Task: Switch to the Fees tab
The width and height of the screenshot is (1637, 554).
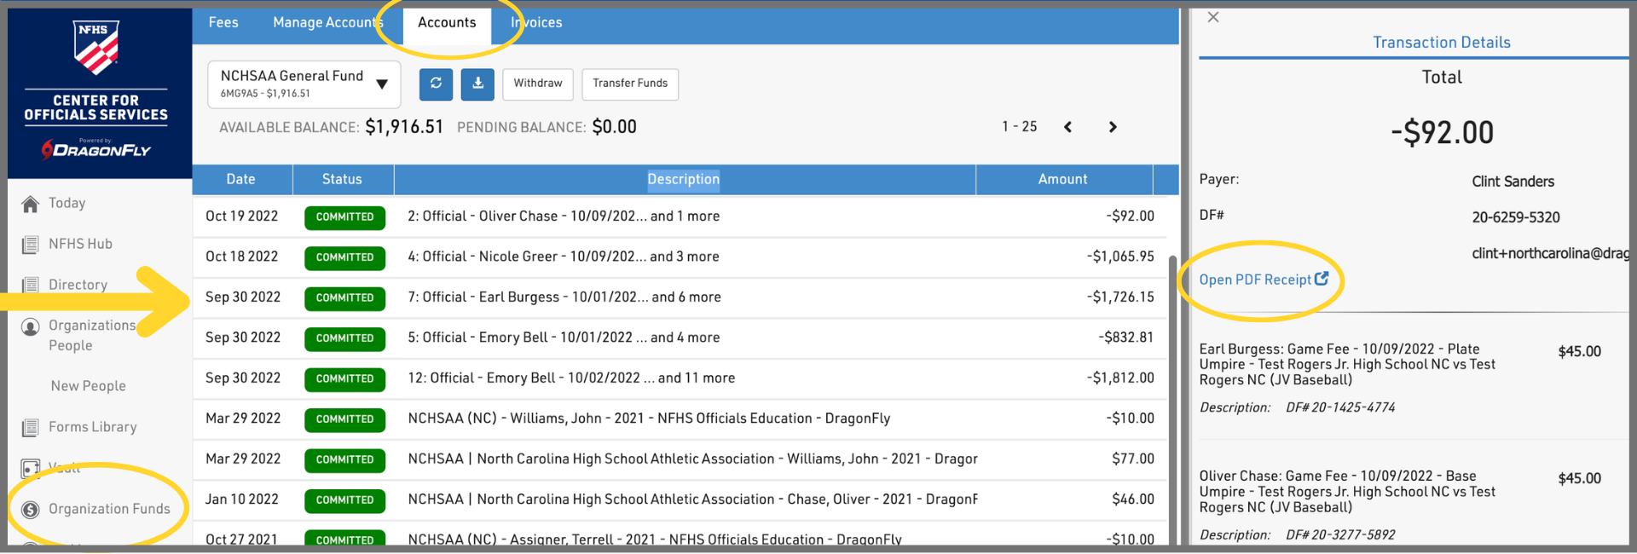Action: (x=223, y=23)
